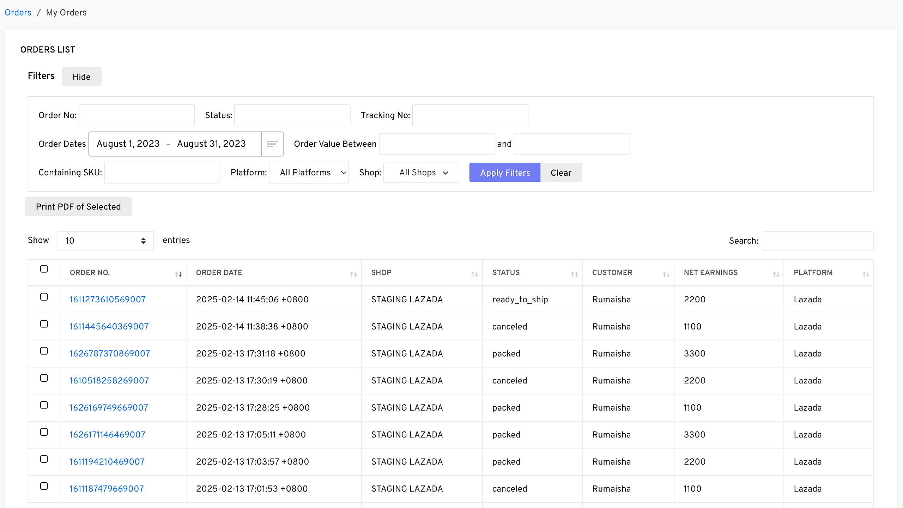Sort table by Platform column arrows
Image resolution: width=903 pixels, height=508 pixels.
866,274
